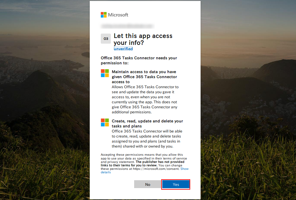Viewport: 296px width, 200px height.
Task: Click the Microsoft wordmark text
Action: pyautogui.click(x=118, y=15)
